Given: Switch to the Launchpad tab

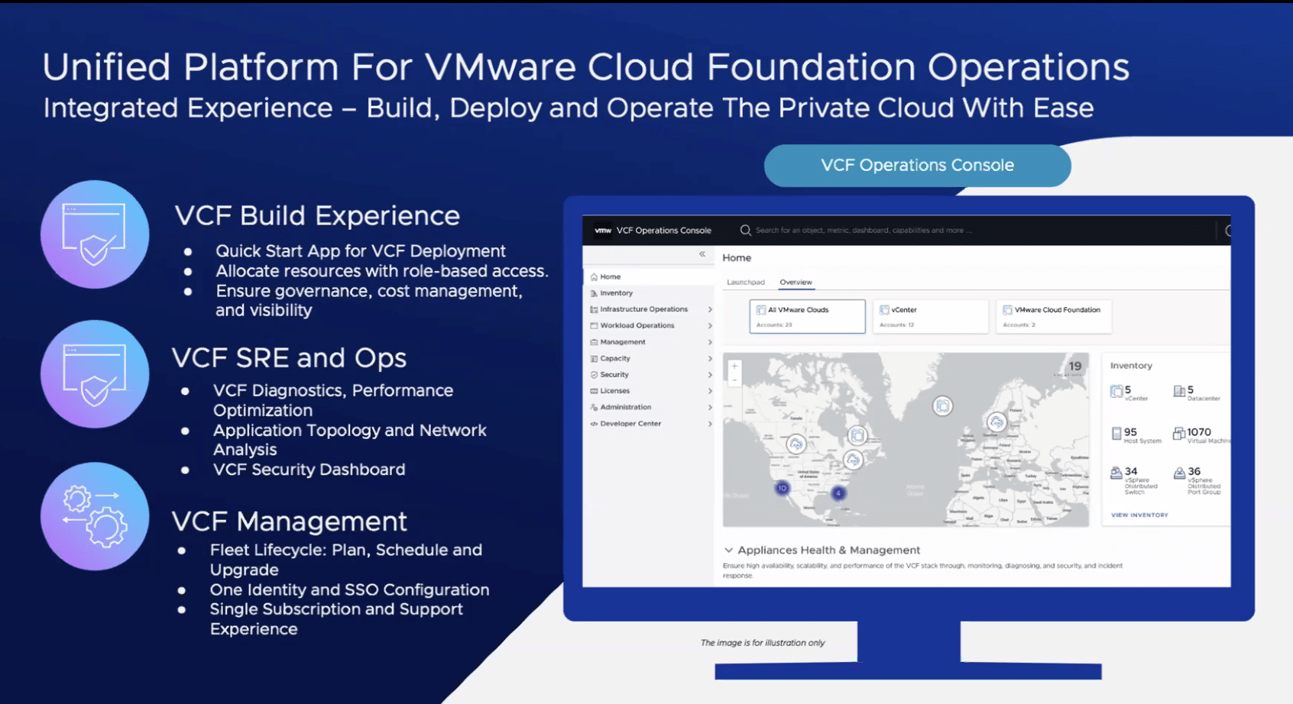Looking at the screenshot, I should coord(745,283).
